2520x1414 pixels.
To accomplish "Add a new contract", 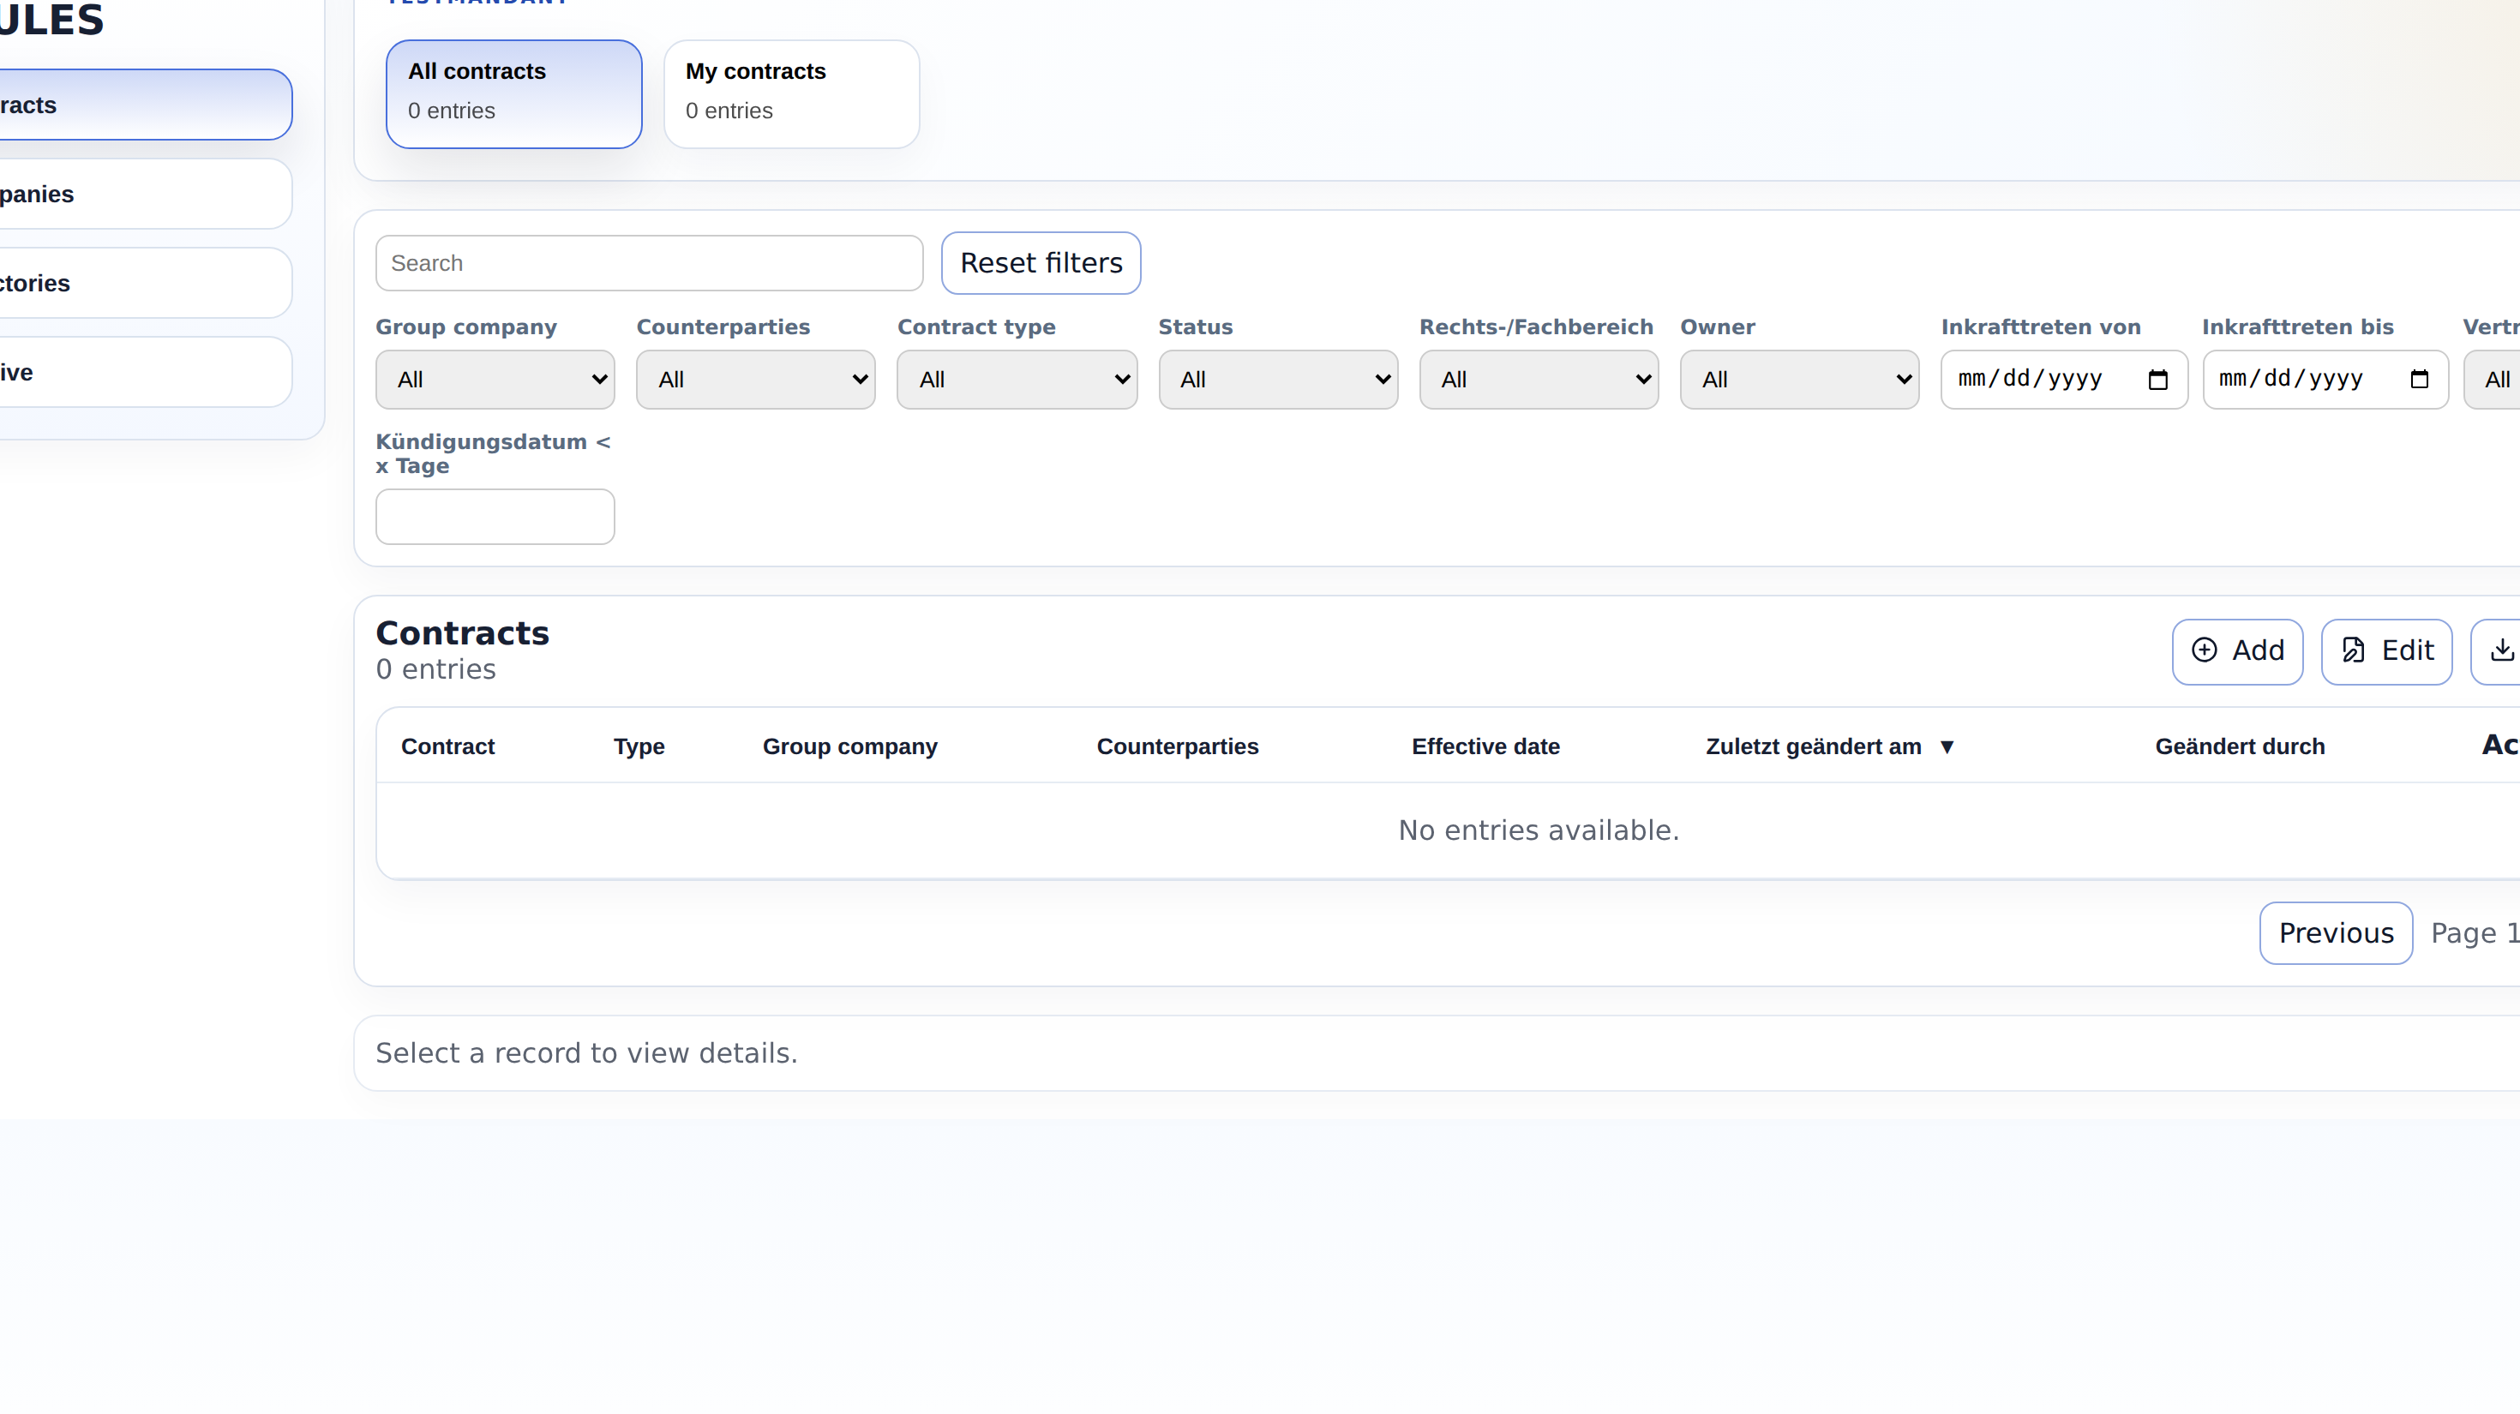I will coord(2237,651).
